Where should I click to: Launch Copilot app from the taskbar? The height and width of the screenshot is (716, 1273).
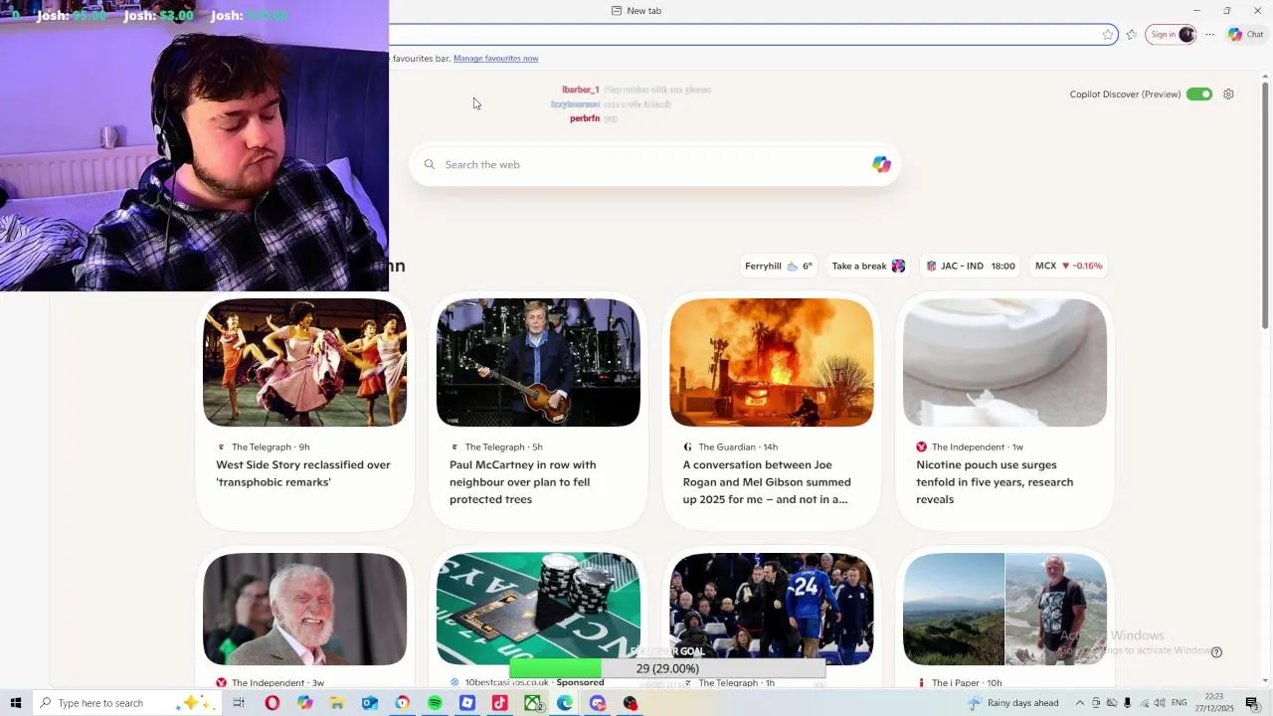pos(304,703)
